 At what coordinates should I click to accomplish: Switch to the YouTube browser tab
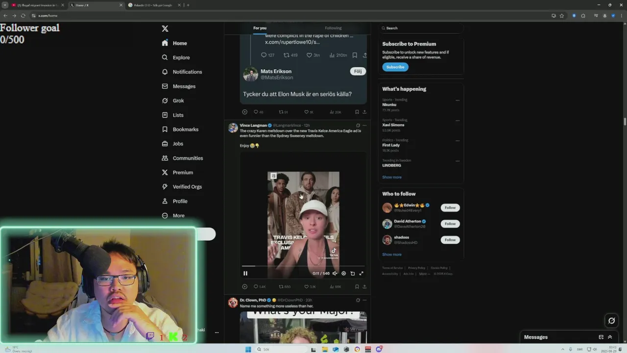pyautogui.click(x=37, y=5)
